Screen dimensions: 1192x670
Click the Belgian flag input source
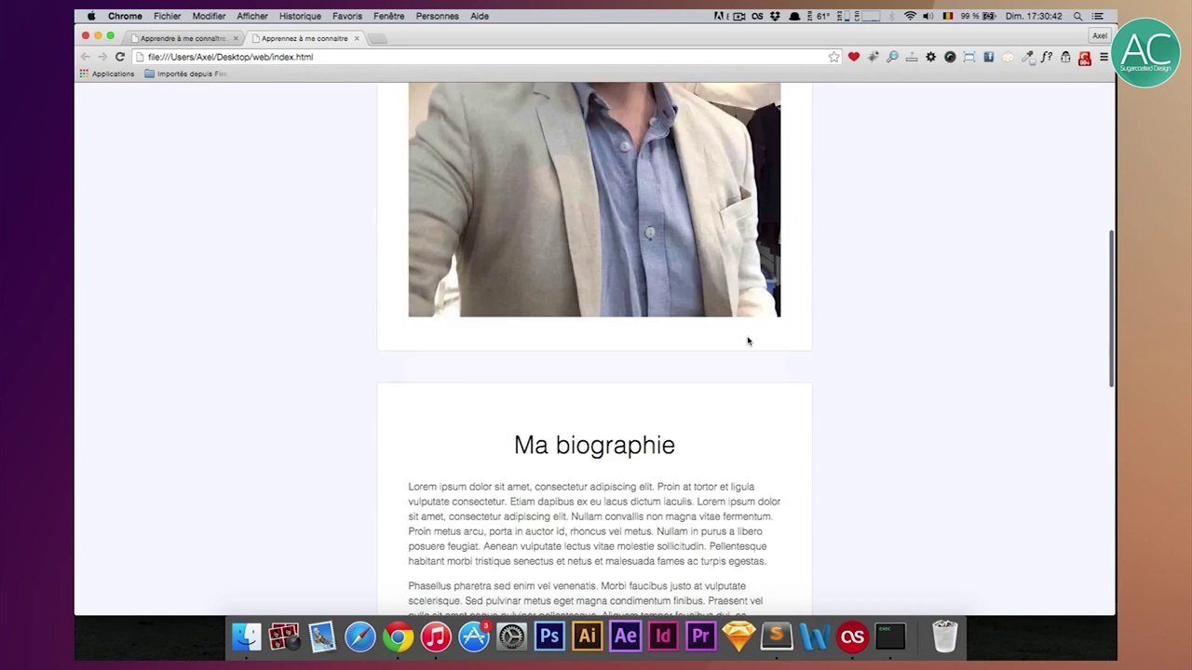pos(948,16)
